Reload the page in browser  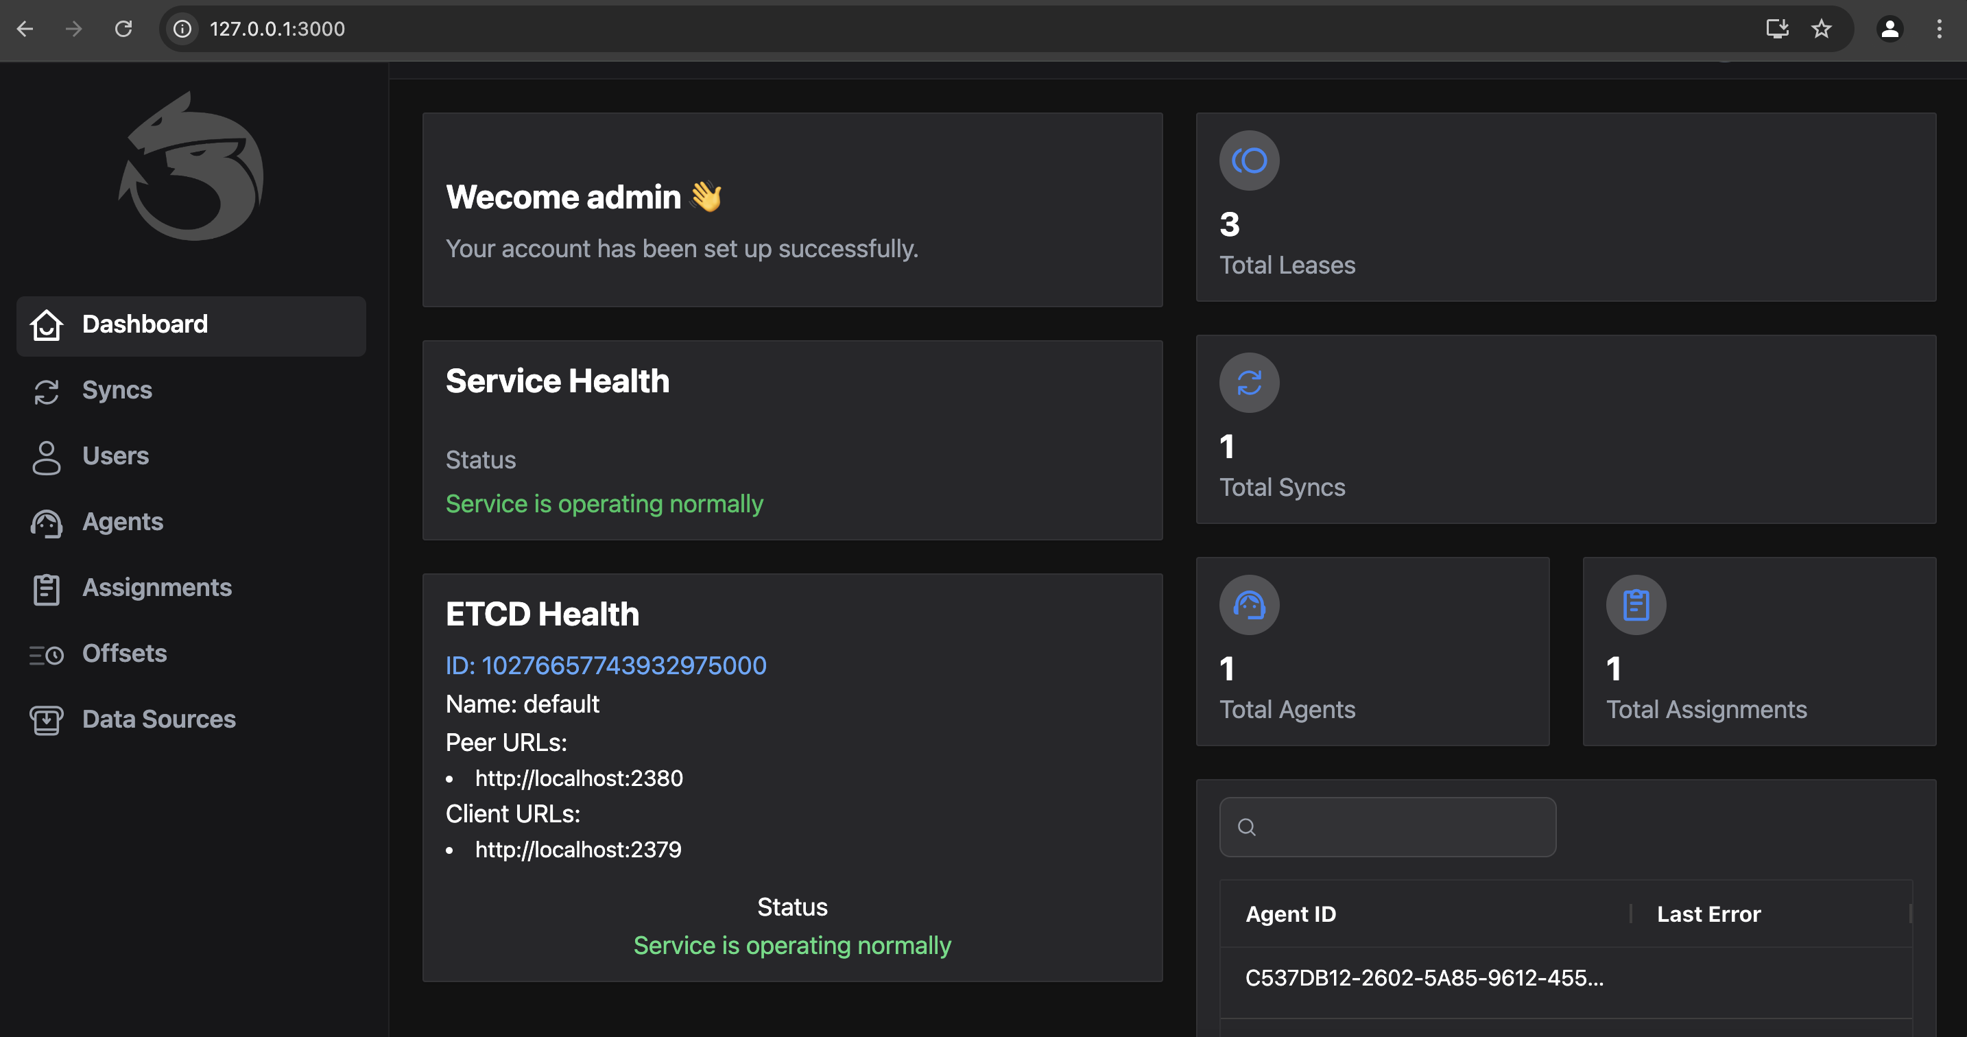pyautogui.click(x=123, y=29)
